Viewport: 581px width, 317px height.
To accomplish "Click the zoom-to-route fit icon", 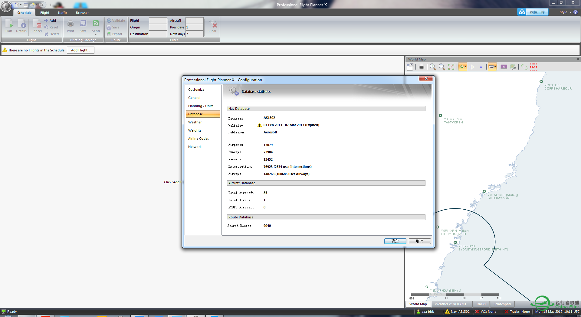I will [x=451, y=67].
